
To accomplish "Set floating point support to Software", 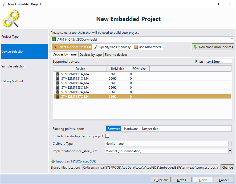I will (114, 129).
